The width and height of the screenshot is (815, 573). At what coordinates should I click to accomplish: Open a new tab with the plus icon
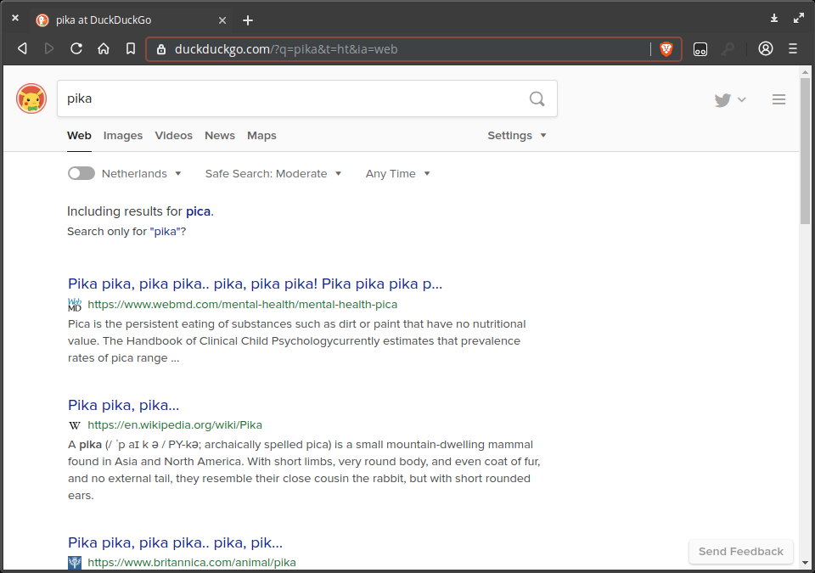click(248, 20)
